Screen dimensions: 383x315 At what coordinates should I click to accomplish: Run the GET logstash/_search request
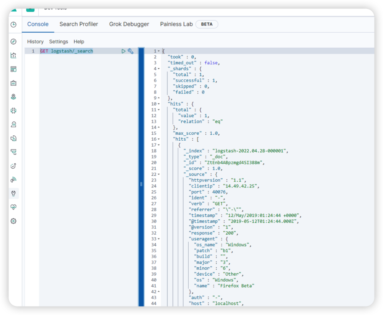(123, 51)
